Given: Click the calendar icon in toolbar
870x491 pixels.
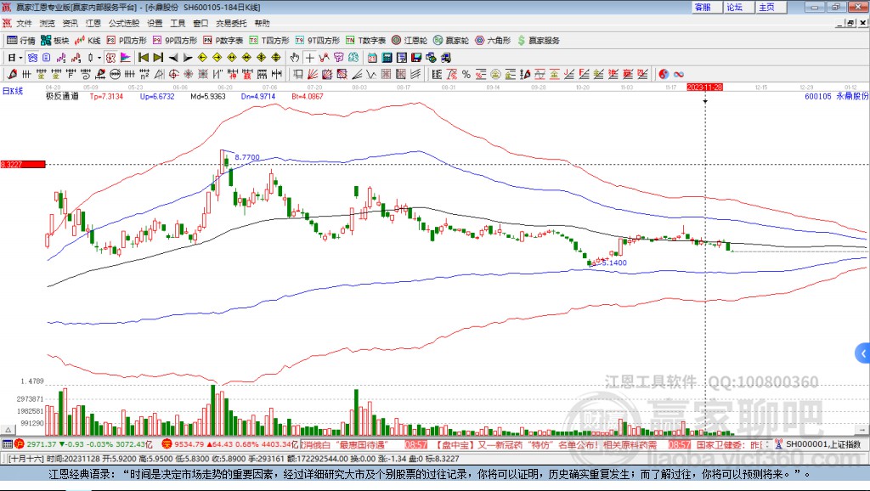Looking at the screenshot, I should [372, 58].
